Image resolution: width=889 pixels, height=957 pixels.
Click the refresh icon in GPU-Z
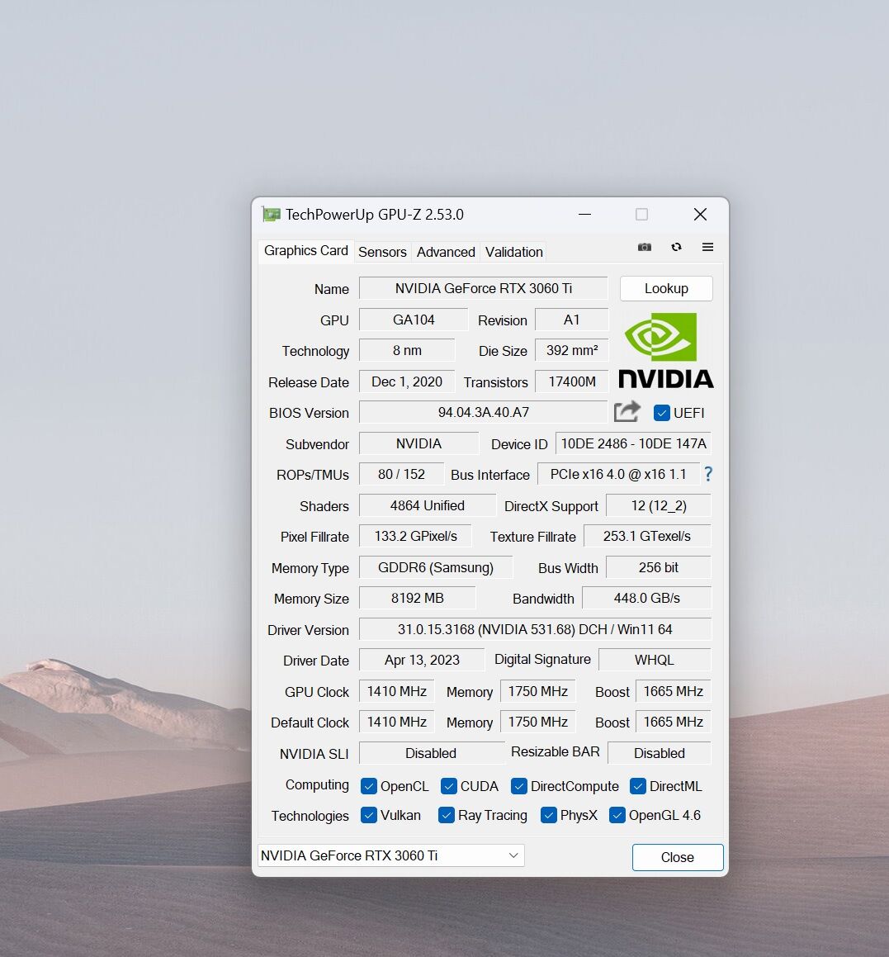coord(676,247)
